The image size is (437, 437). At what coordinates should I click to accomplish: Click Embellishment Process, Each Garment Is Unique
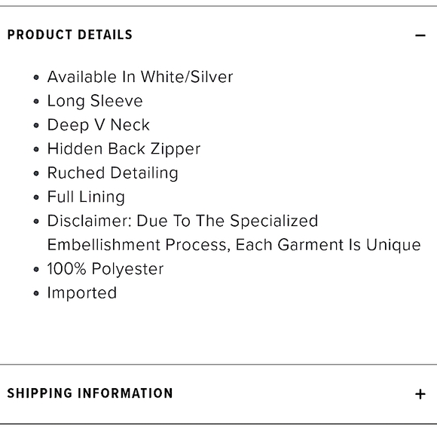(234, 245)
